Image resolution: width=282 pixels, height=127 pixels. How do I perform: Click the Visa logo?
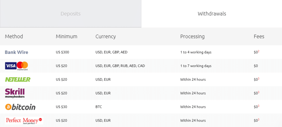click(x=11, y=66)
